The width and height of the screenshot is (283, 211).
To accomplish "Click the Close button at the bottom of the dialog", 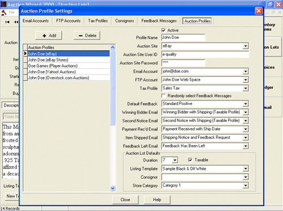I will 125,200.
